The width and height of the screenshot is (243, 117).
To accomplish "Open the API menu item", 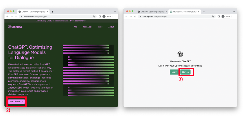I will coord(76,27).
